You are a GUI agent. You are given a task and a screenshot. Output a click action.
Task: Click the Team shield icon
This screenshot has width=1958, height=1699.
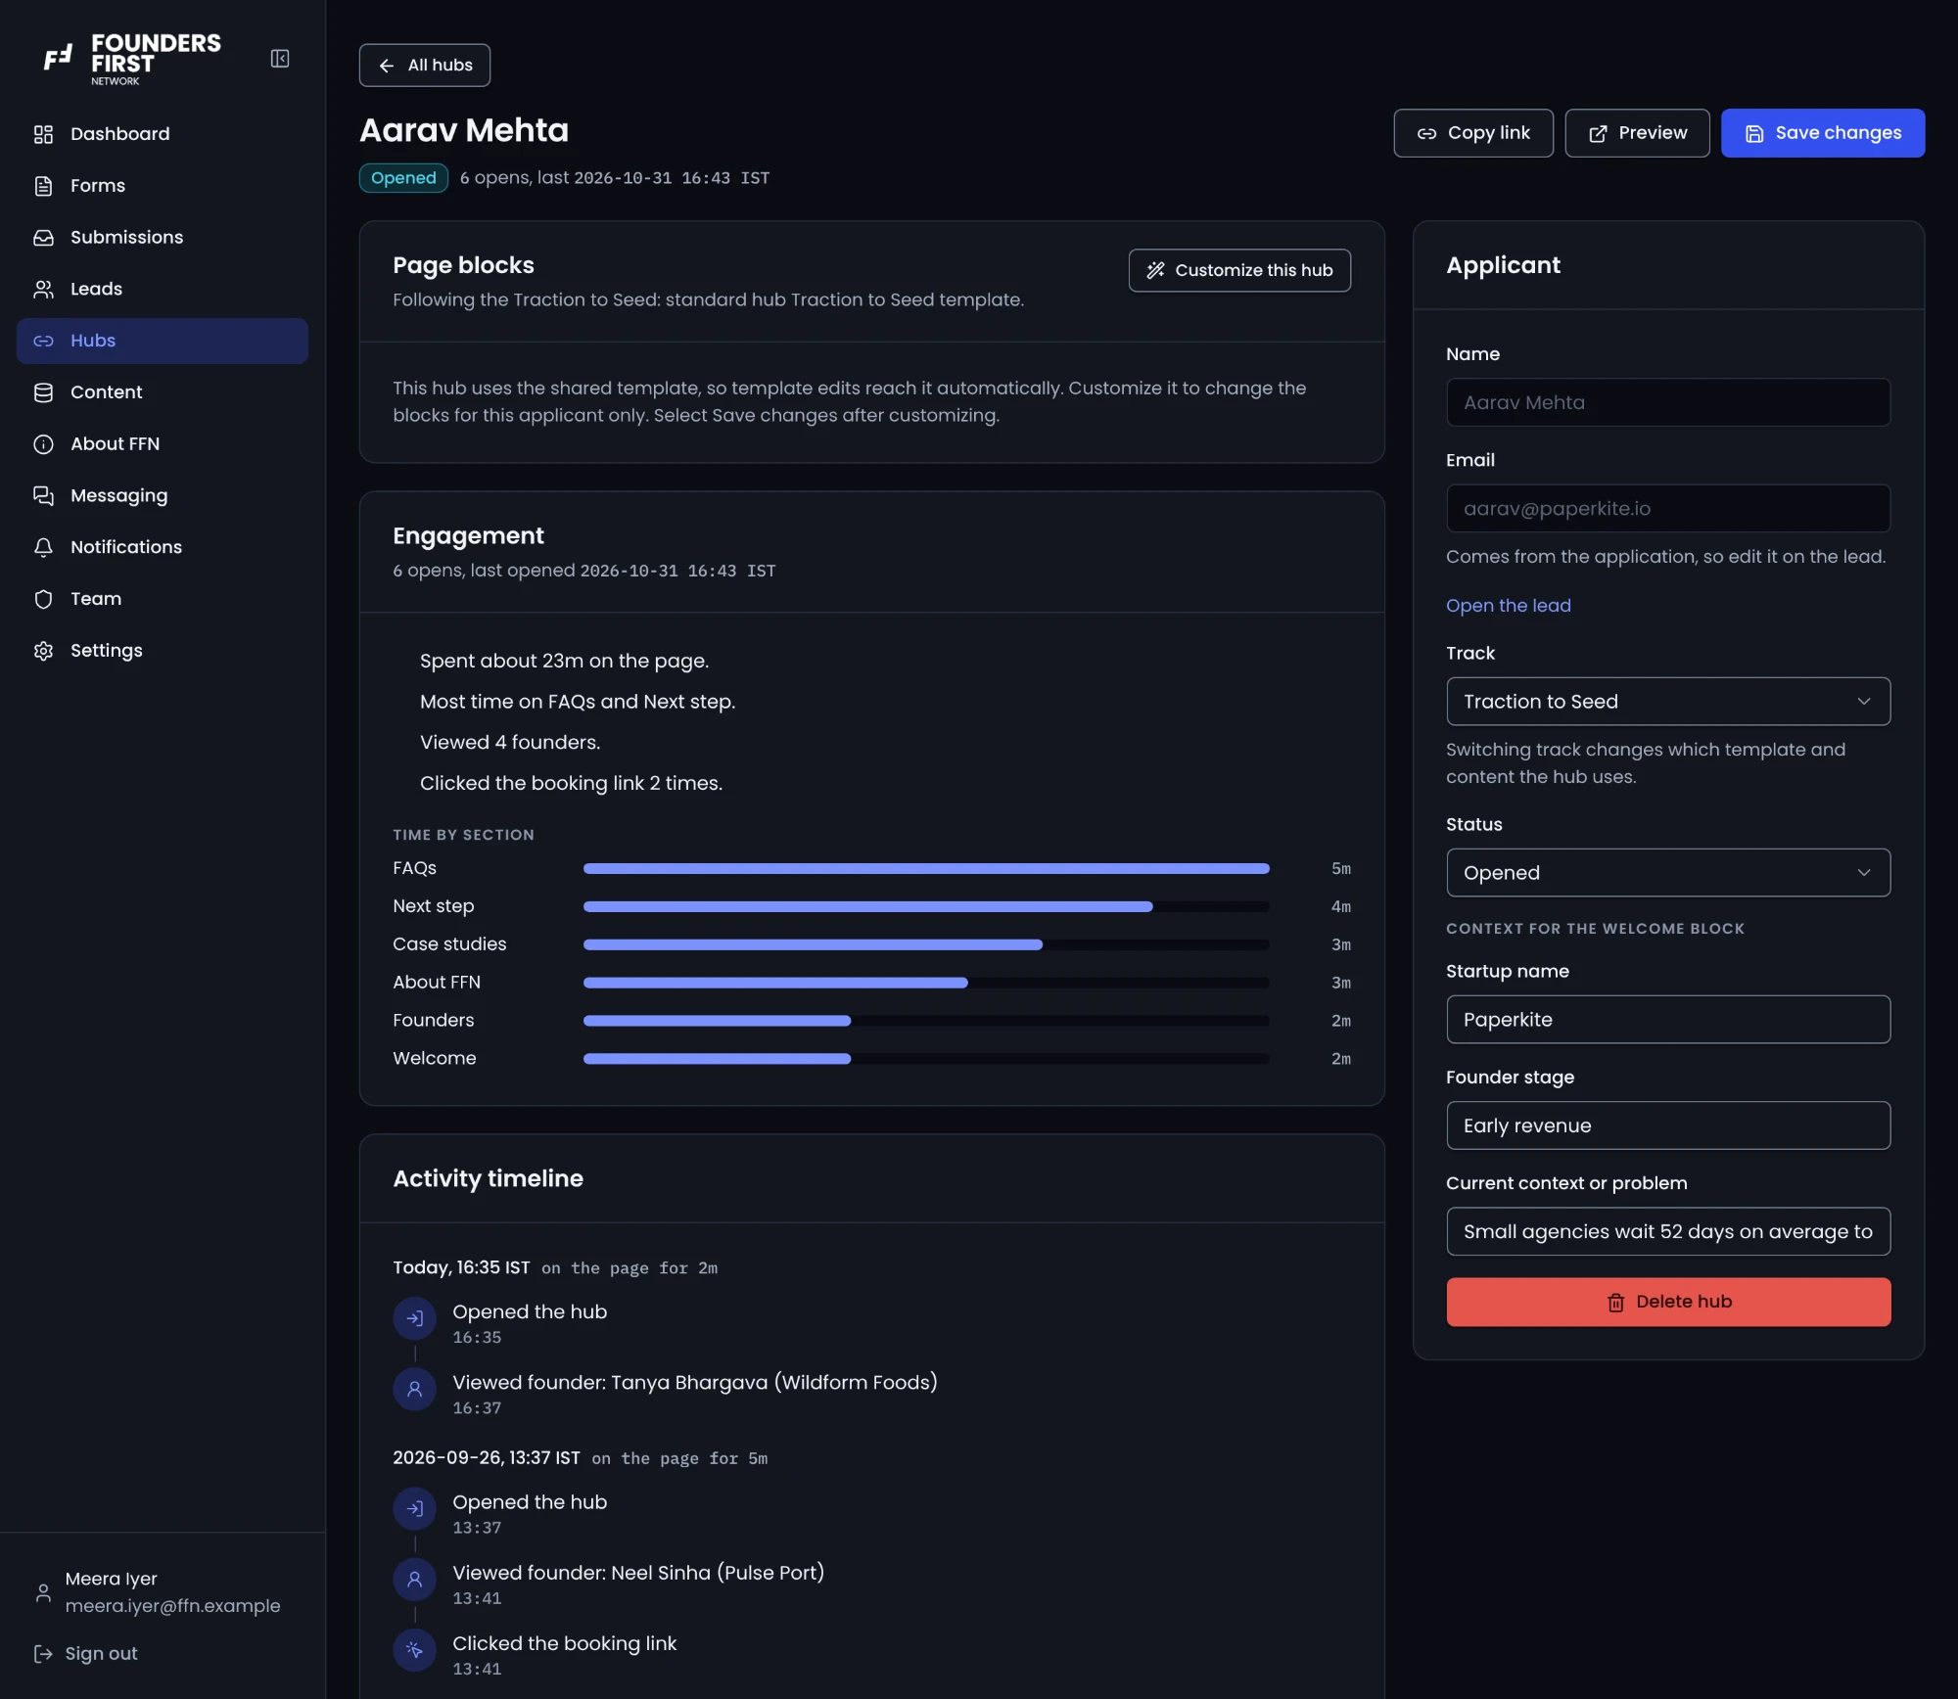coord(43,599)
